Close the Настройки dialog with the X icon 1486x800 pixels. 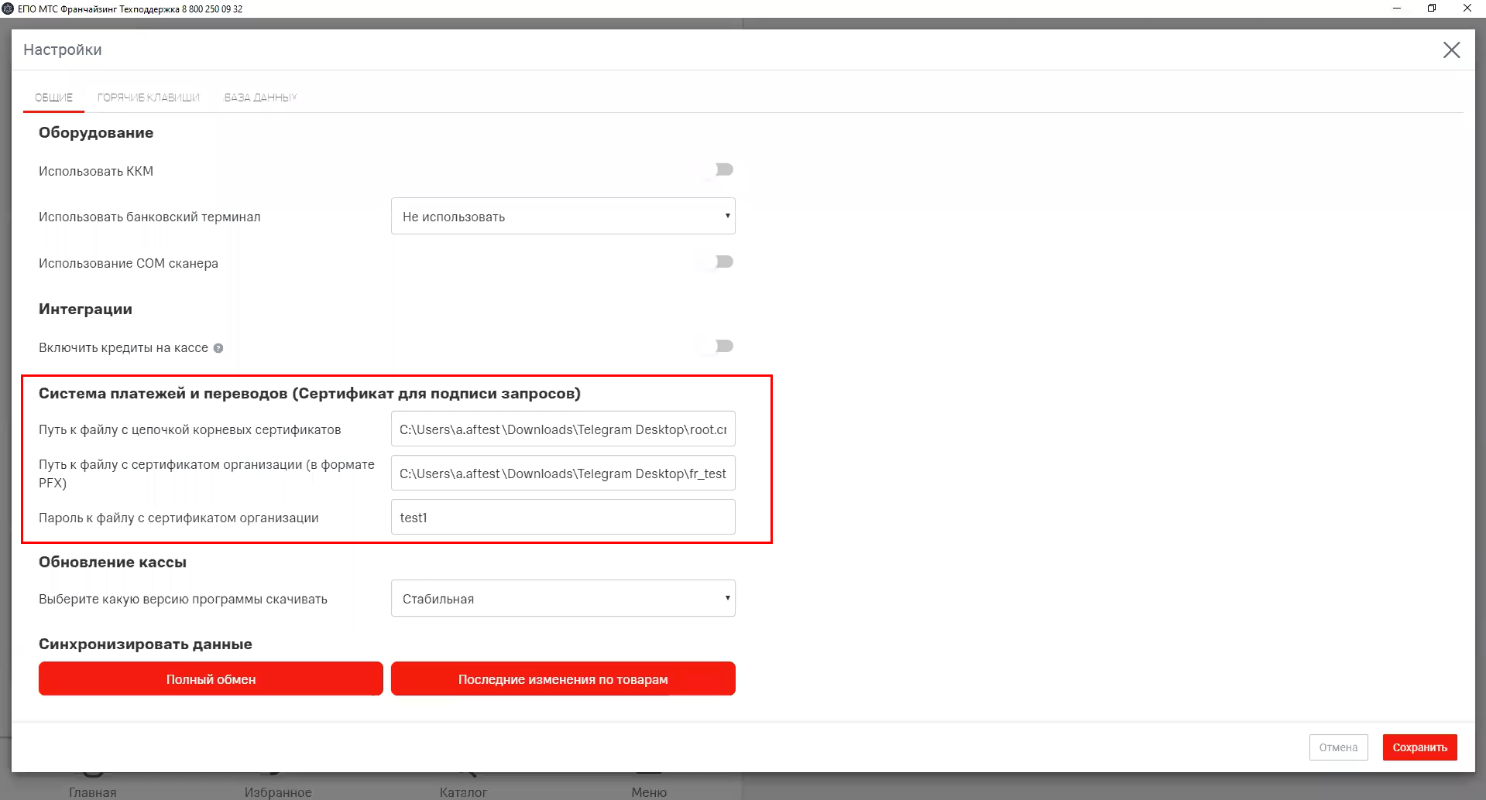click(x=1451, y=50)
